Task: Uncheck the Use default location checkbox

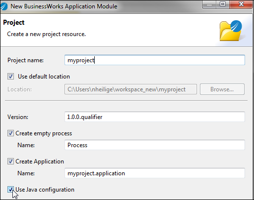Action: pos(10,77)
